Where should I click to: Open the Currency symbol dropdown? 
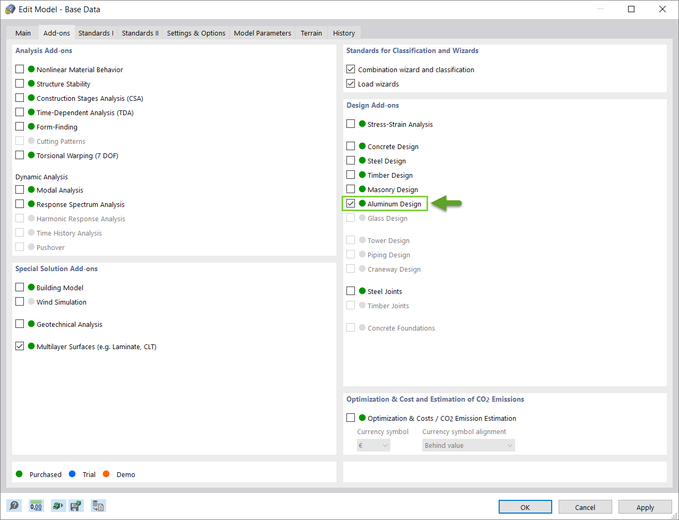click(373, 445)
